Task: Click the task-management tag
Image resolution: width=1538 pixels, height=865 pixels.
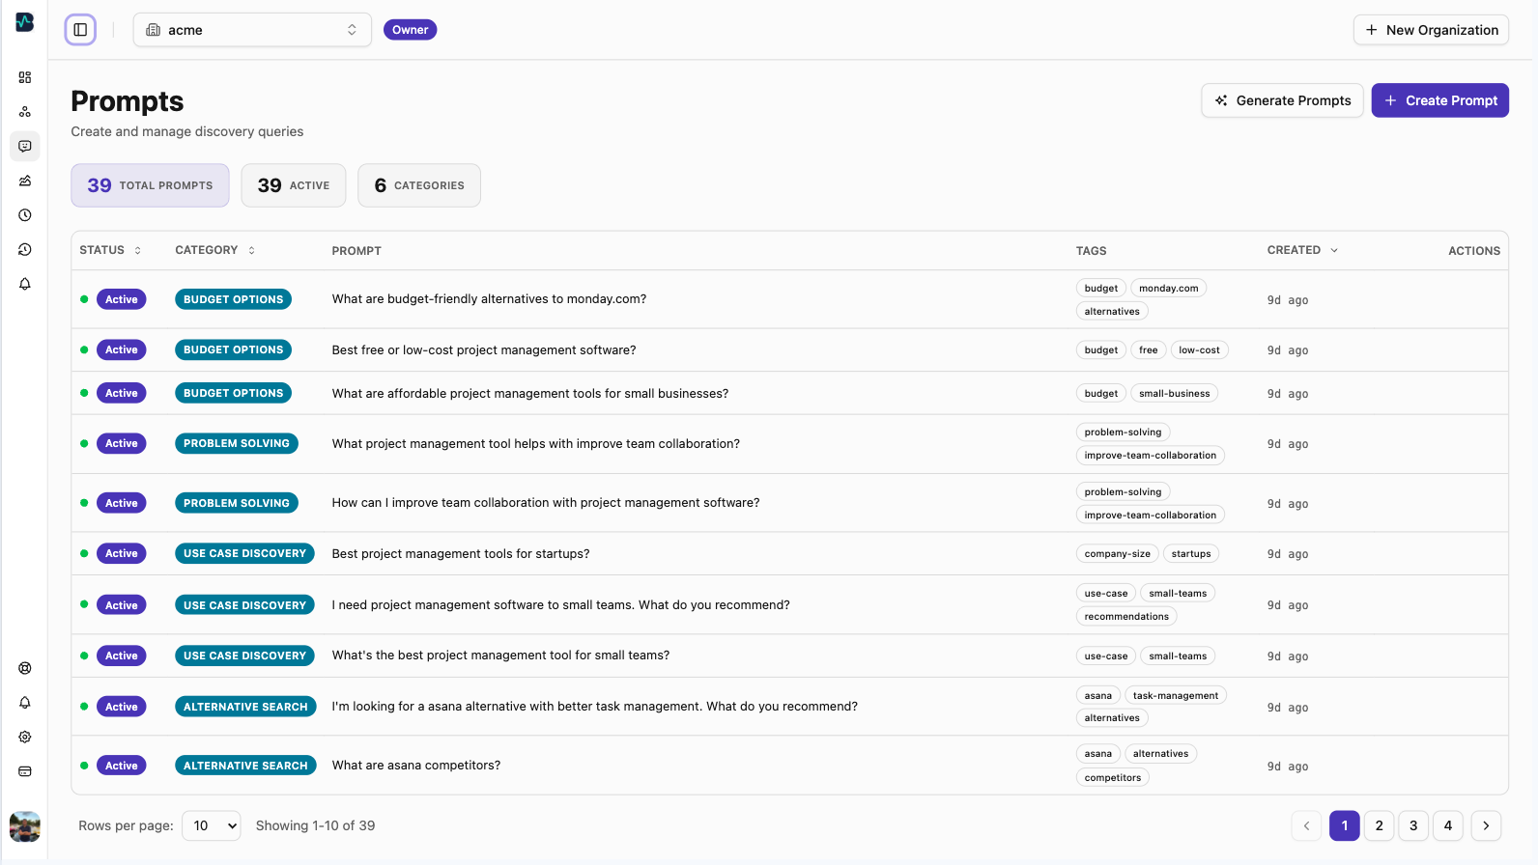Action: tap(1176, 695)
